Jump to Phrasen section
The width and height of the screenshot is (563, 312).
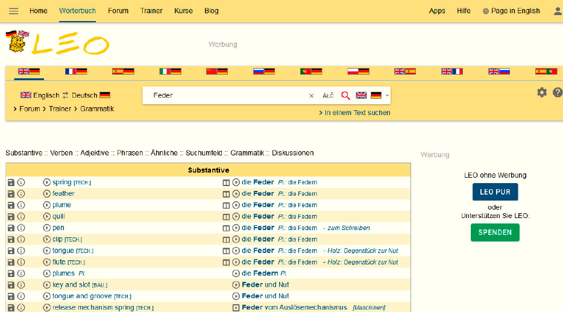(x=130, y=153)
